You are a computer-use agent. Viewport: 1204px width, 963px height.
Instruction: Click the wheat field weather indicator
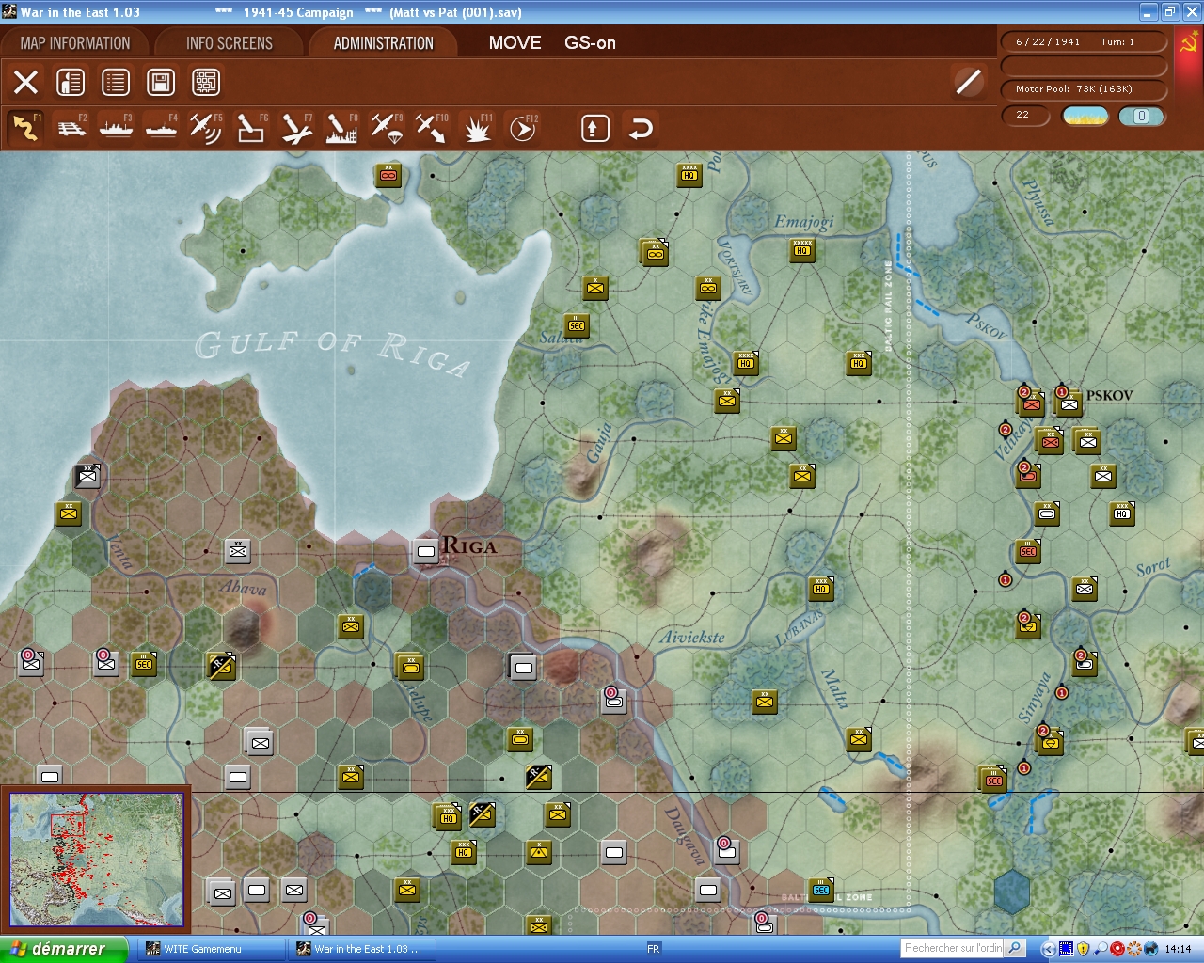coord(1085,116)
